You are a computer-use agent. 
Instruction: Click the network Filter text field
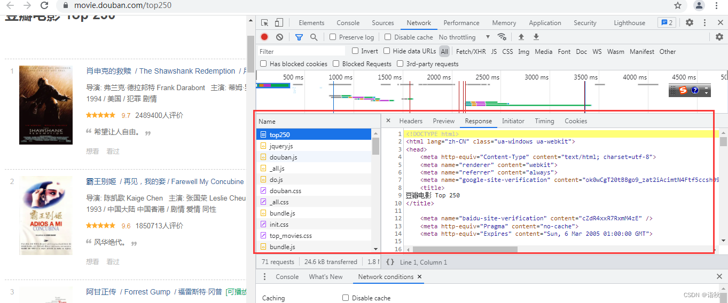point(301,52)
